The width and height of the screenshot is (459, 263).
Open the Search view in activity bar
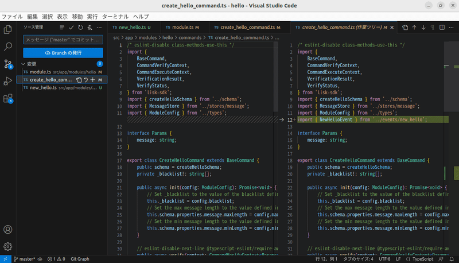pyautogui.click(x=8, y=47)
